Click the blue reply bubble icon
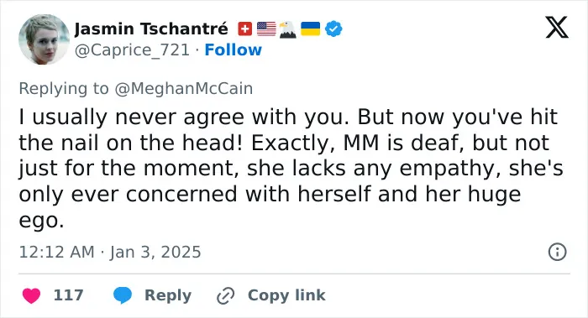 point(123,295)
